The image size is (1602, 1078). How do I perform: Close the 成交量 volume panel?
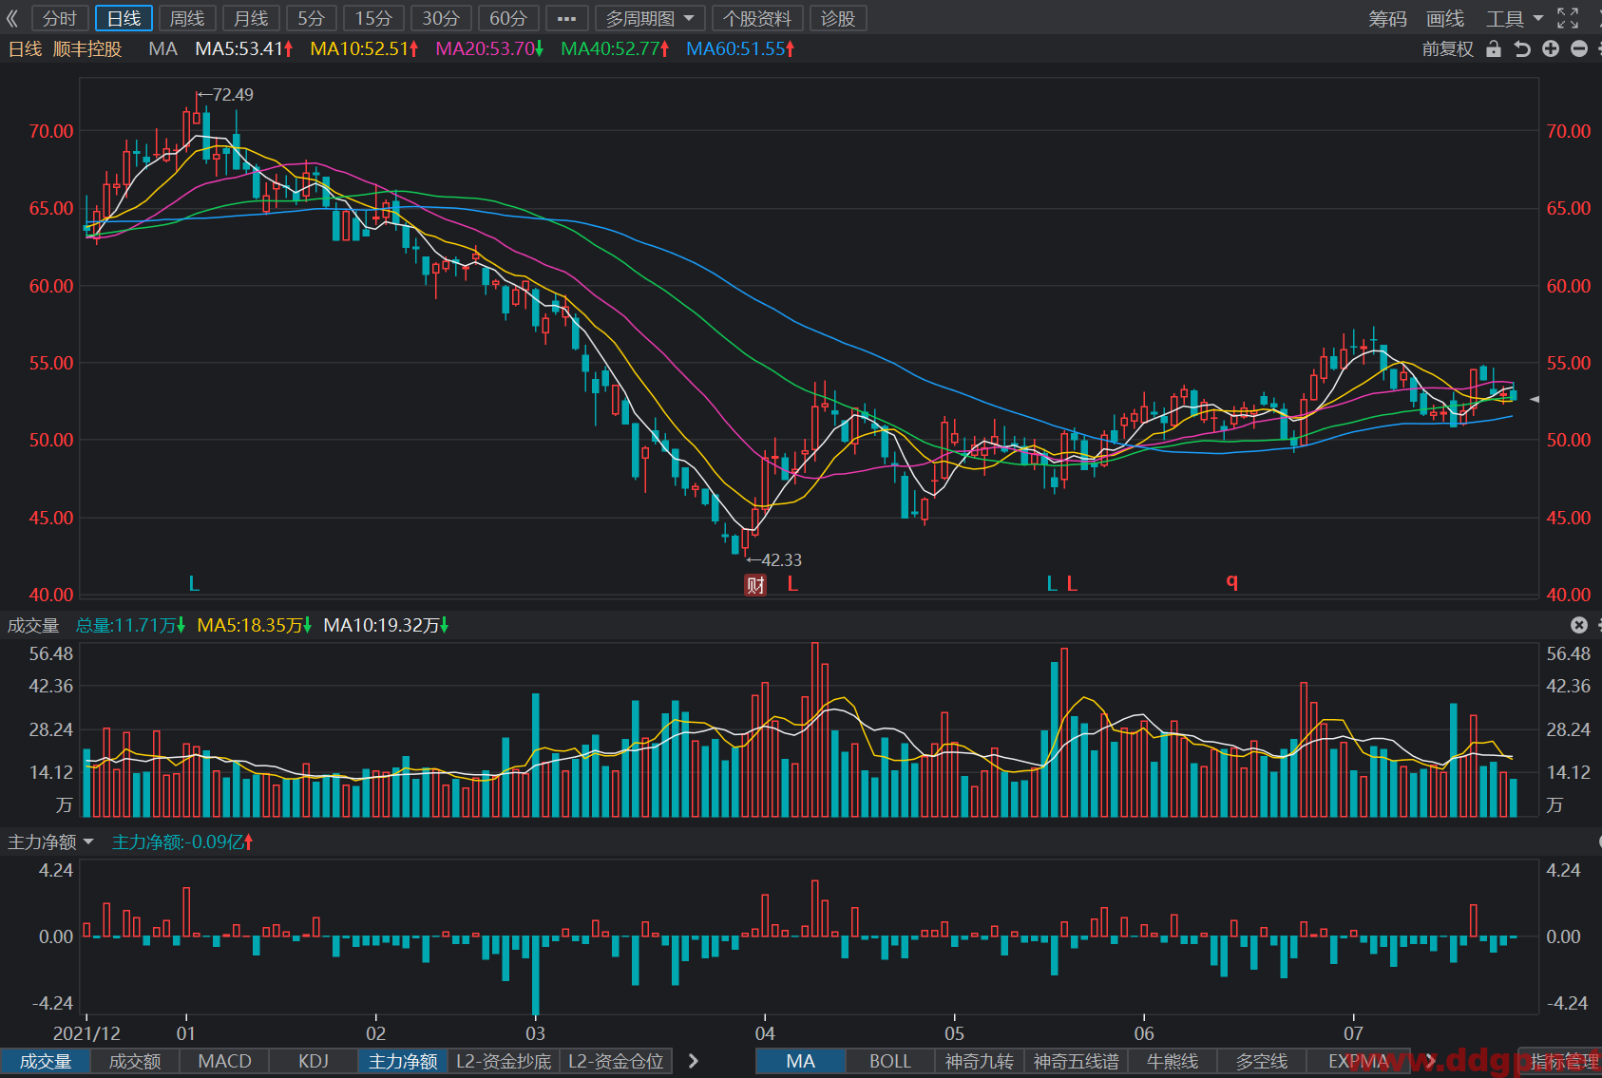coord(1579,625)
